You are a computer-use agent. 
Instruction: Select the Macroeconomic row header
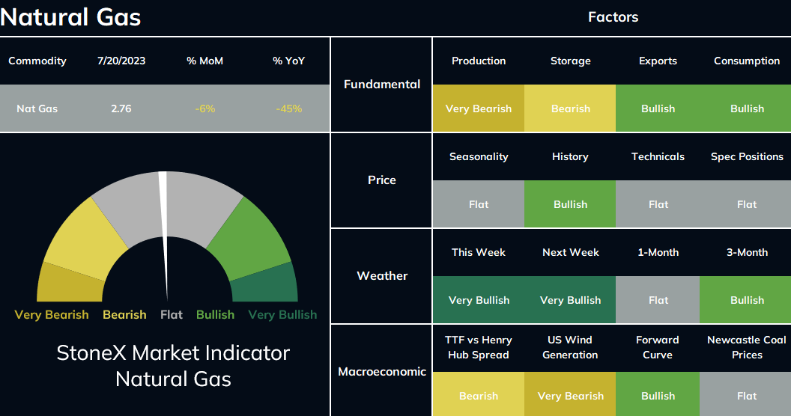382,371
